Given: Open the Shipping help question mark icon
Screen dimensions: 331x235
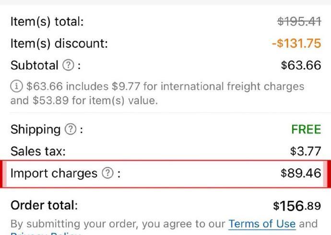Looking at the screenshot, I should point(71,129).
